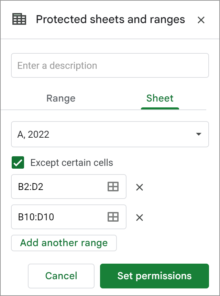The height and width of the screenshot is (296, 220).
Task: Click Add another range
Action: (x=64, y=243)
